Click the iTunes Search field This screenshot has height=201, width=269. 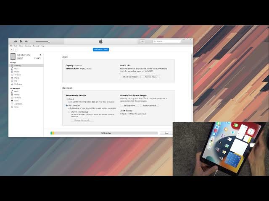tap(167, 41)
